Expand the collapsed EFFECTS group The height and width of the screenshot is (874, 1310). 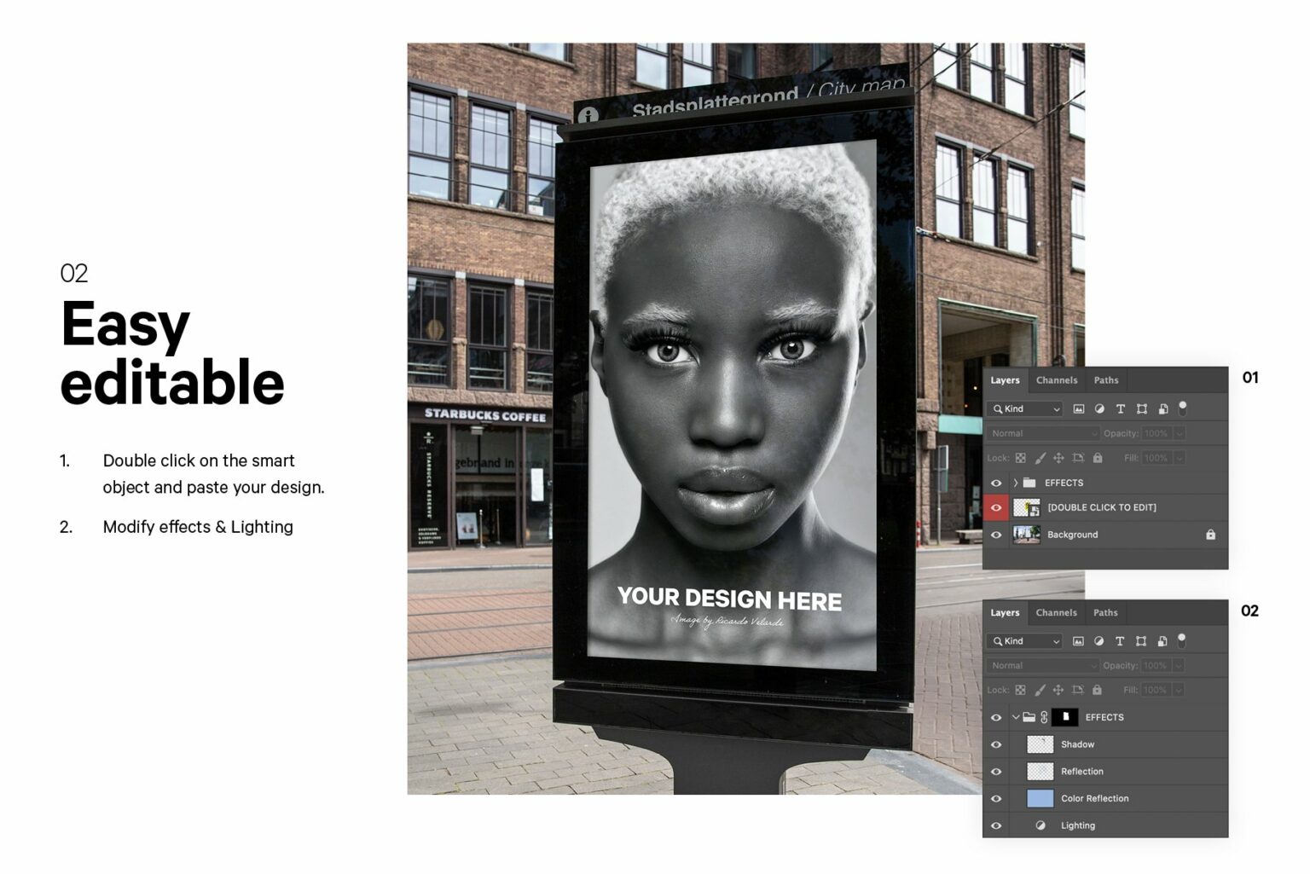point(1015,483)
